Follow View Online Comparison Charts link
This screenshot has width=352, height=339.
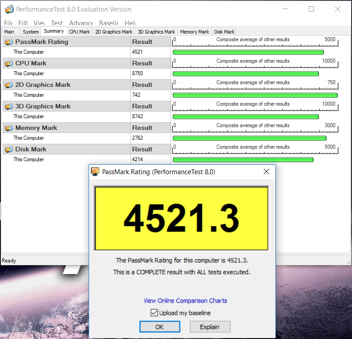185,300
